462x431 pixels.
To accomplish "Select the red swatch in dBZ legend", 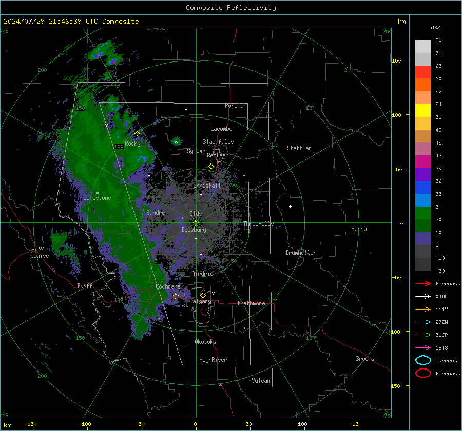I will [423, 72].
